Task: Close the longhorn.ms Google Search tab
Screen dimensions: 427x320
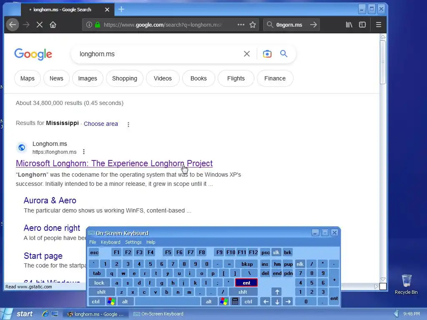Action: pyautogui.click(x=107, y=10)
